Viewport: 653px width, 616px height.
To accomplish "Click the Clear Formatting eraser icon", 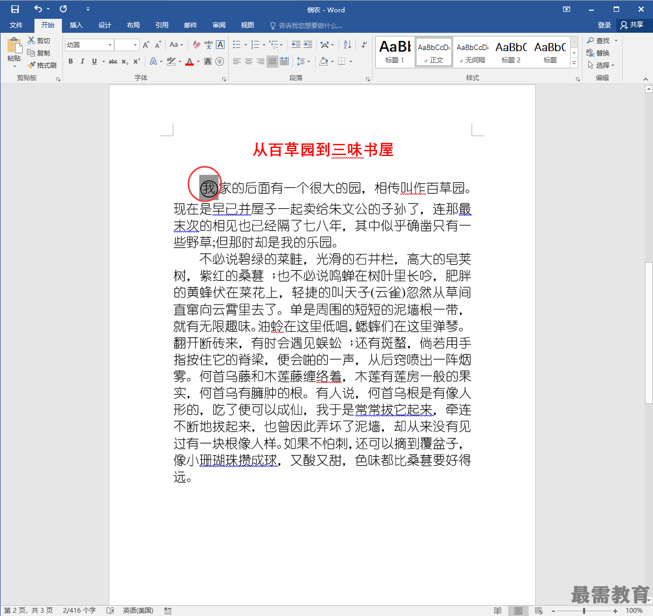I will coord(196,45).
